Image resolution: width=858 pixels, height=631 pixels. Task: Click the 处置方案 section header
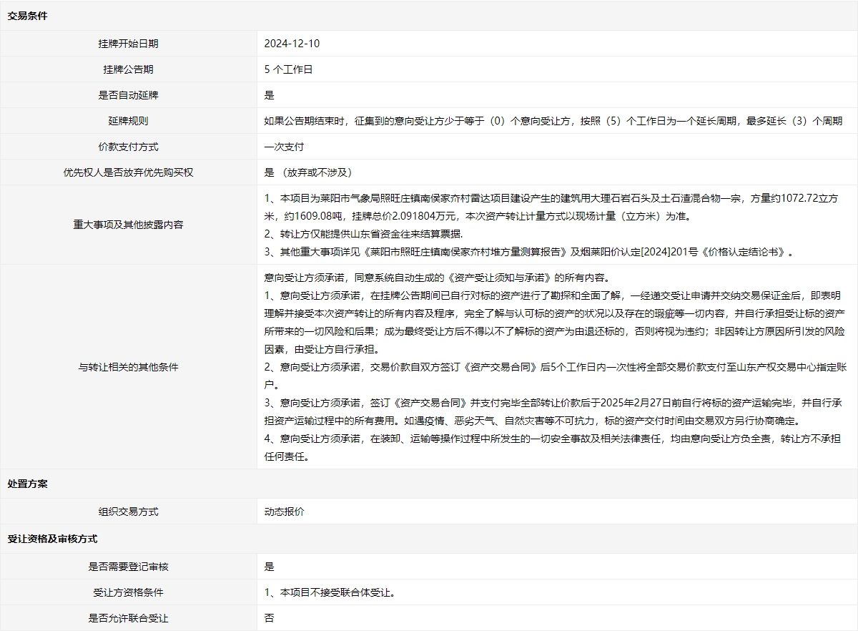(x=27, y=484)
